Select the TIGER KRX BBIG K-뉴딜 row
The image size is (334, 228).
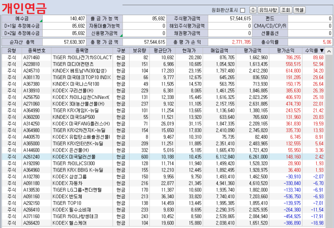click(x=164, y=170)
